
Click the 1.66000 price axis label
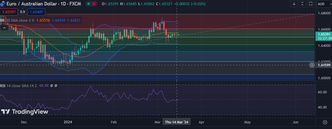pyautogui.click(x=324, y=29)
